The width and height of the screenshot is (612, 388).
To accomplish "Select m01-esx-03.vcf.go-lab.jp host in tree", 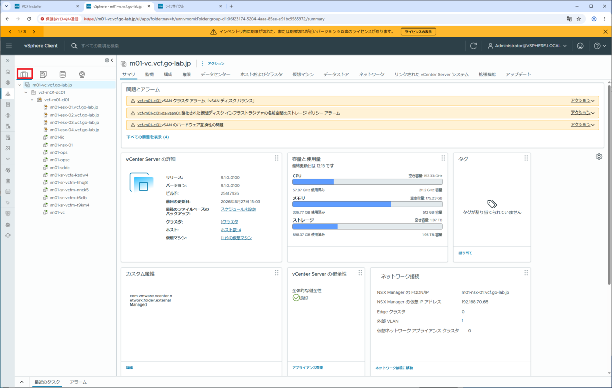I will point(74,122).
